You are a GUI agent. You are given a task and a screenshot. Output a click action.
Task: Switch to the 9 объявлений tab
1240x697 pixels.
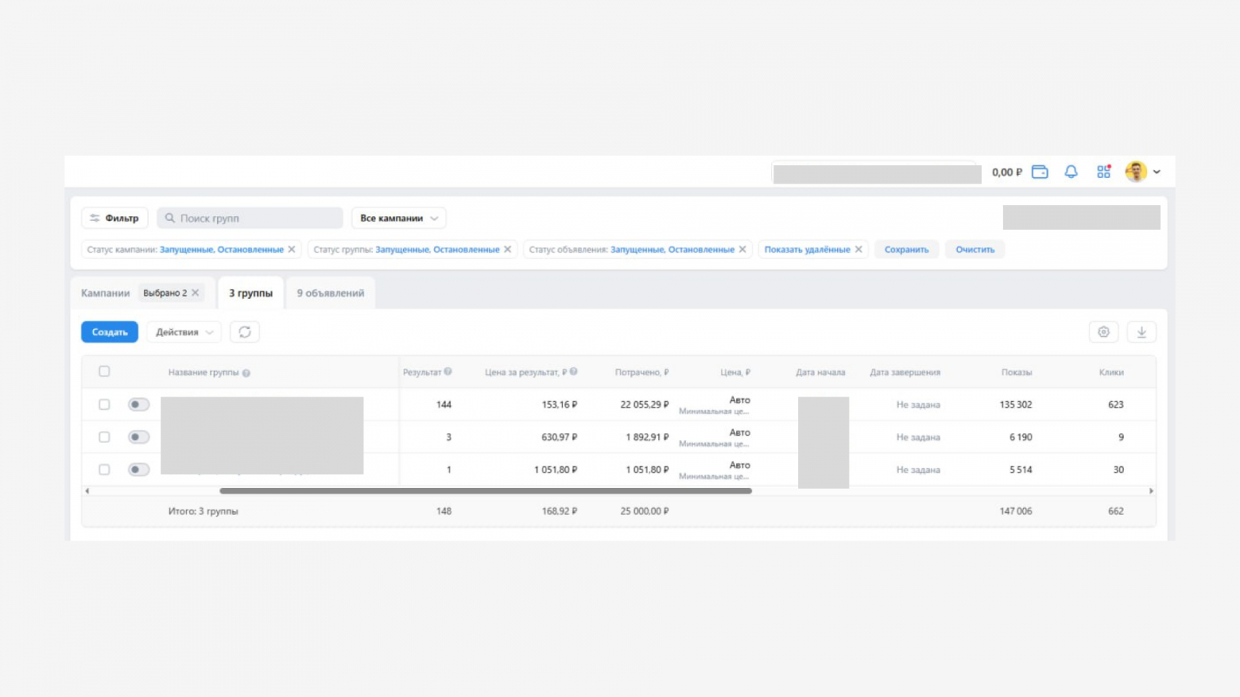[330, 294]
